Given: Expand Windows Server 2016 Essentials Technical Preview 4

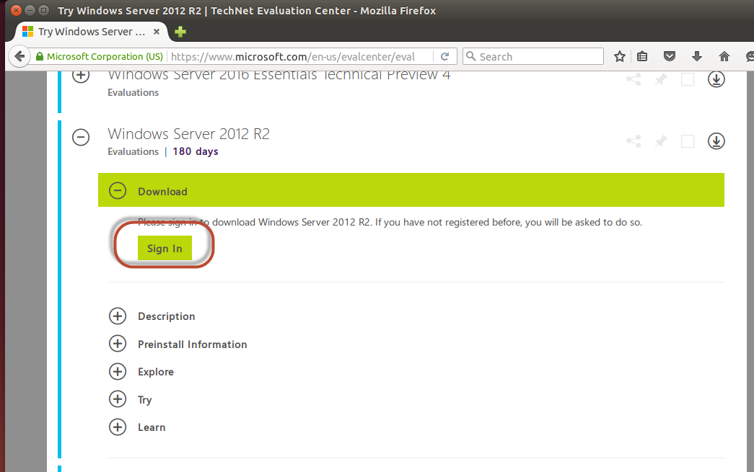Looking at the screenshot, I should [81, 76].
